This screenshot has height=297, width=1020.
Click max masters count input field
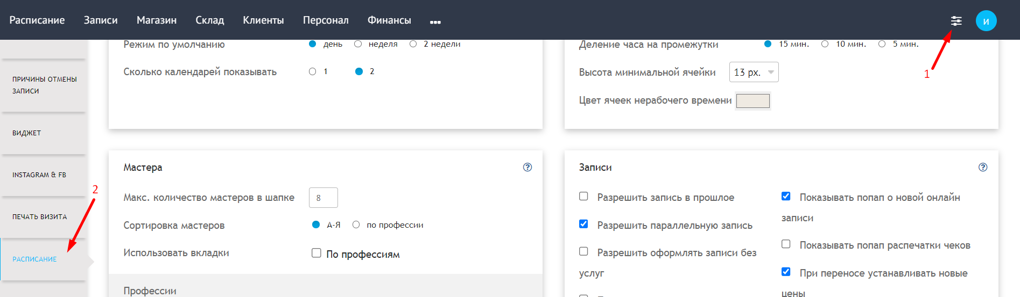pyautogui.click(x=323, y=198)
